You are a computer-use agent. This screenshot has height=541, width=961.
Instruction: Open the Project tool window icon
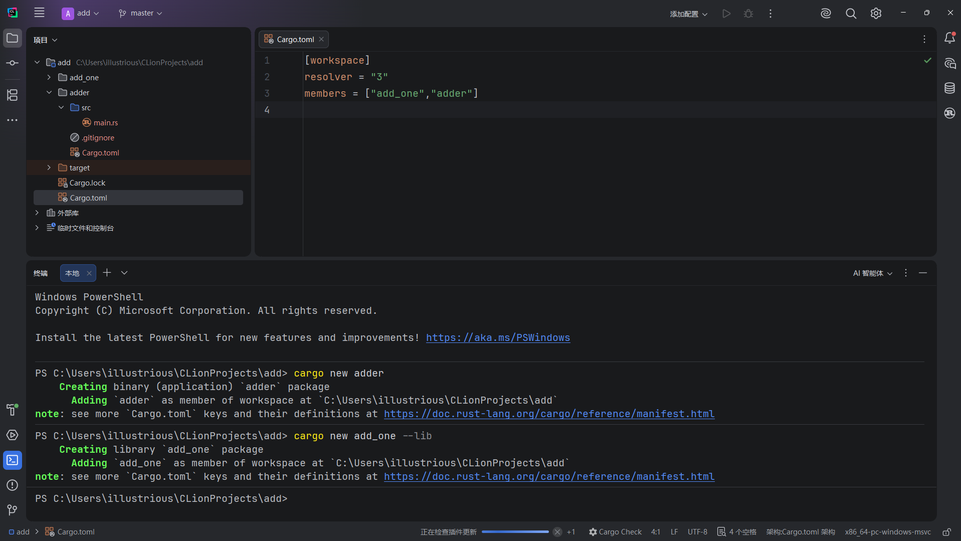[x=13, y=39]
